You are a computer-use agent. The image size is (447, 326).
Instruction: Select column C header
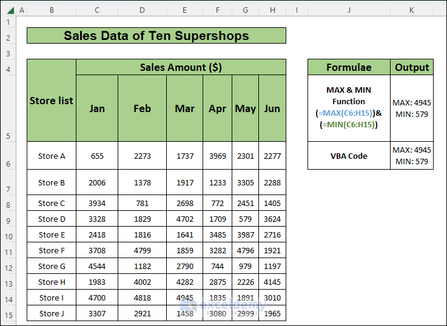(97, 10)
